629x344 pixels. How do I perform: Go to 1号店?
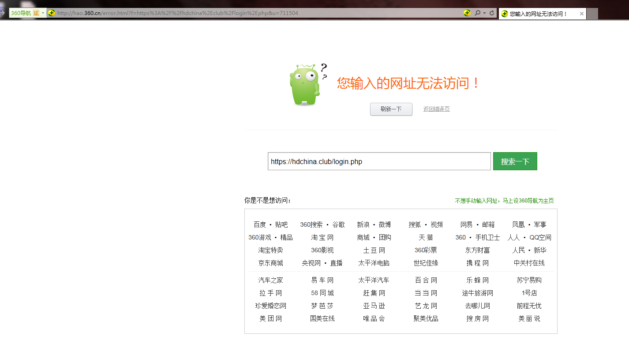pos(529,293)
